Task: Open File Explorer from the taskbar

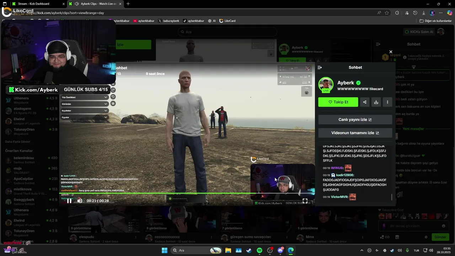Action: click(228, 250)
